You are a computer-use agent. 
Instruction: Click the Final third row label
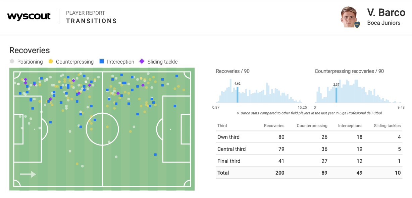coord(229,161)
